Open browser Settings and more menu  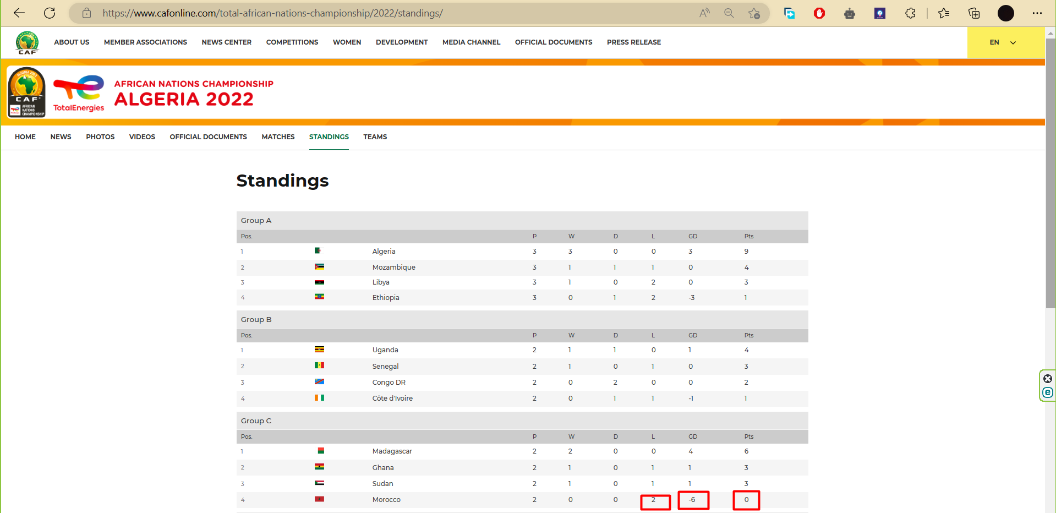coord(1037,13)
